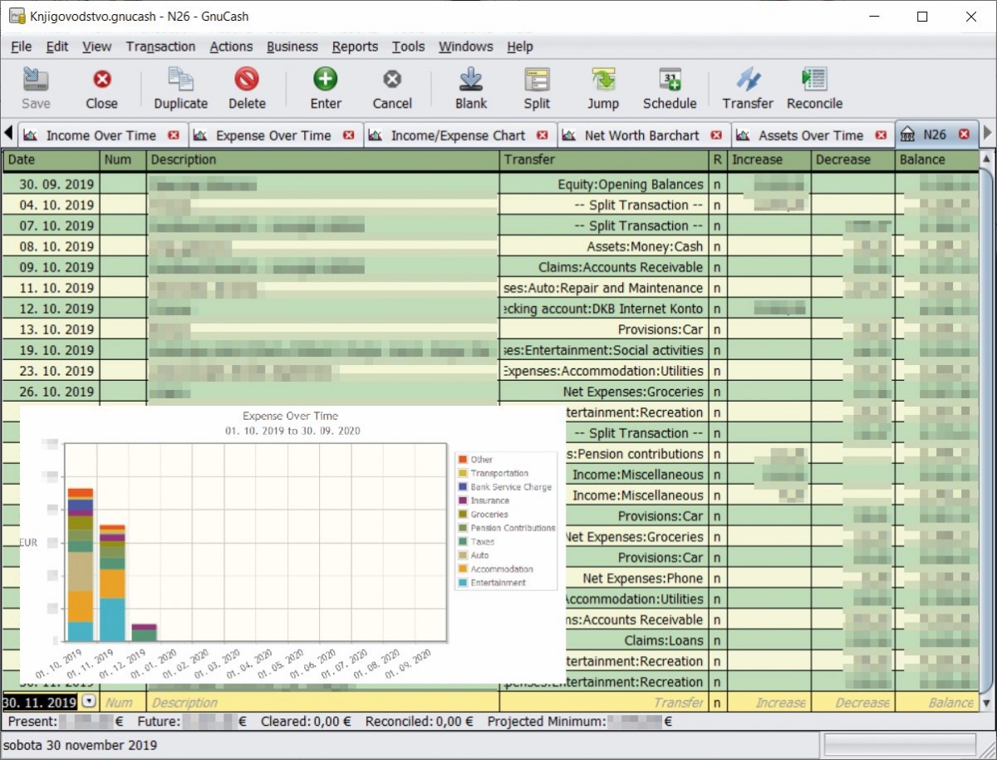Click the Balance column header
The height and width of the screenshot is (760, 997).
point(938,160)
